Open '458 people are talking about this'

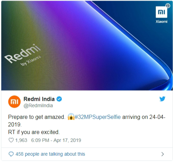[50, 154]
